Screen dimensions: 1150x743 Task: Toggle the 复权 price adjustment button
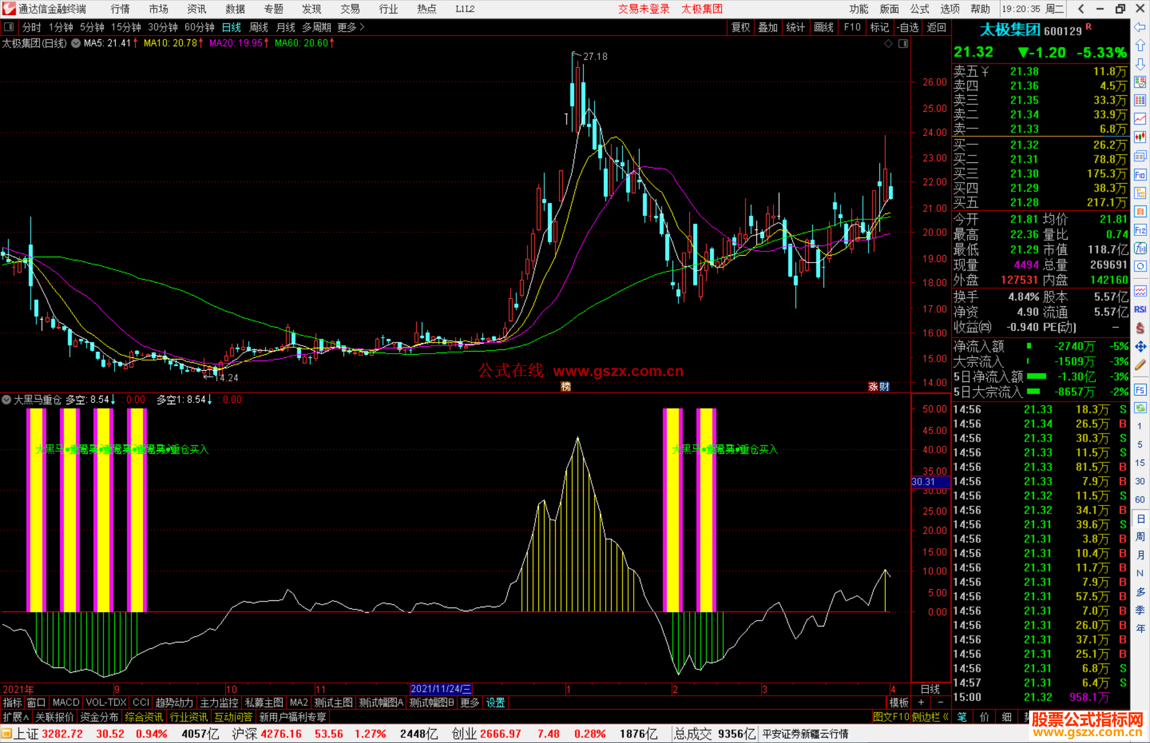click(741, 27)
